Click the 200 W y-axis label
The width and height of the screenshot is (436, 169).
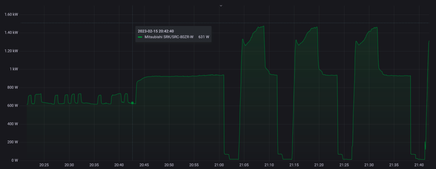[13, 142]
